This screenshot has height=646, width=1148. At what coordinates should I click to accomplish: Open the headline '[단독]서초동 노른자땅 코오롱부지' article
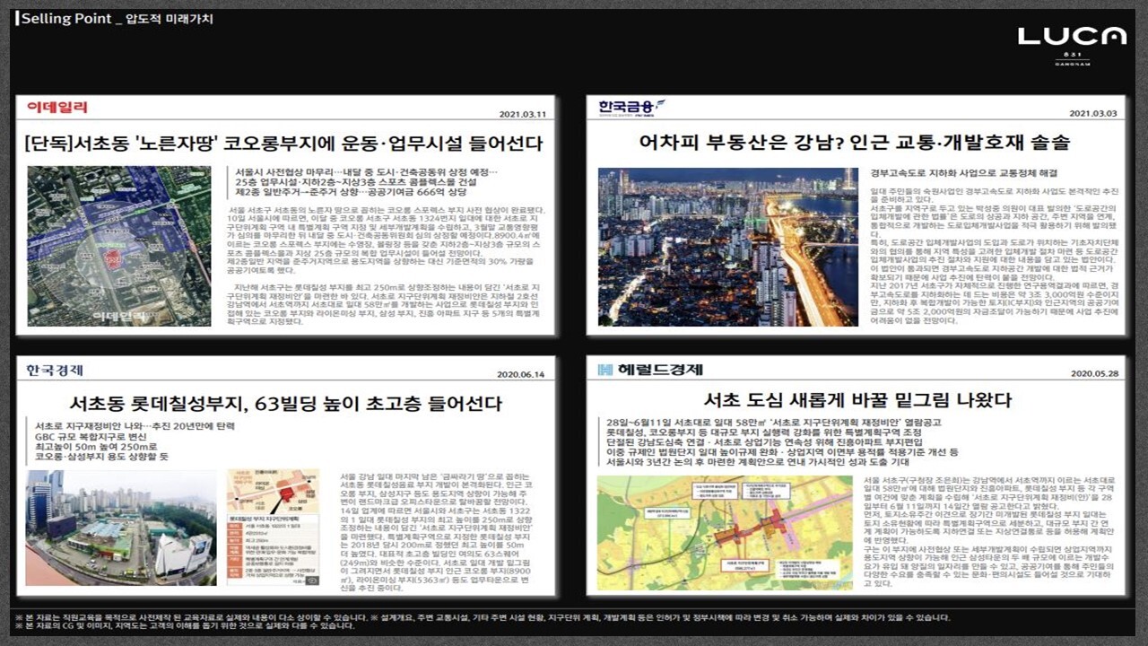coord(285,144)
